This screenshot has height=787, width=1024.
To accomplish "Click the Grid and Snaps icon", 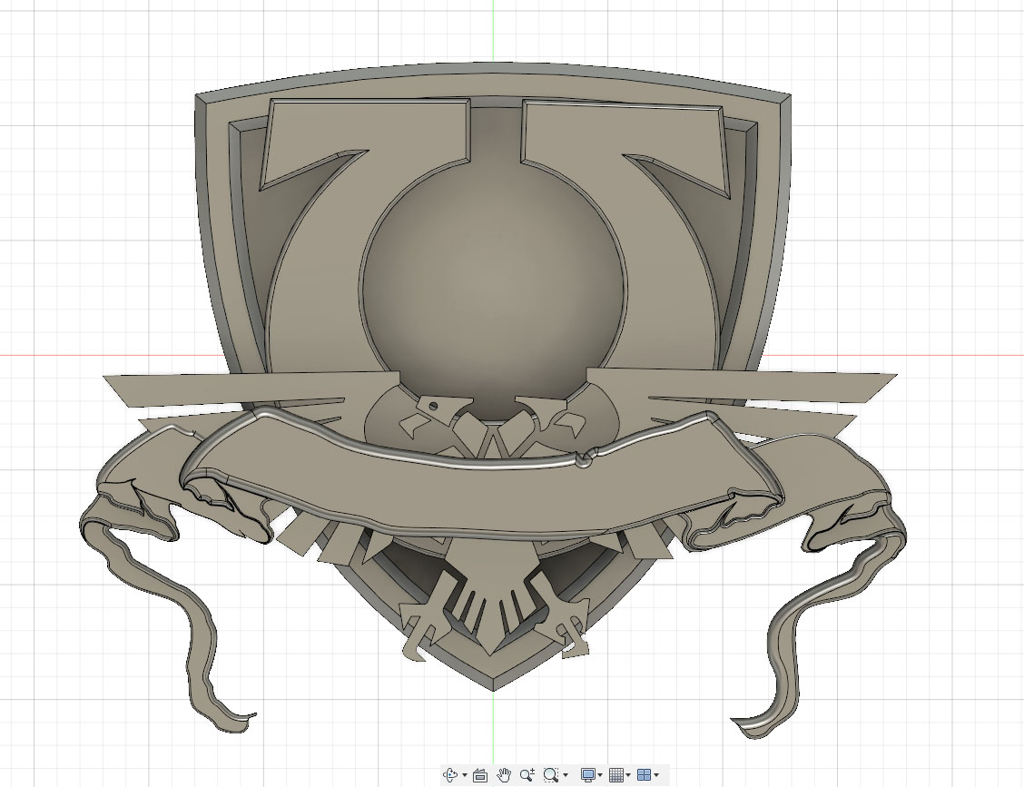I will pos(615,775).
